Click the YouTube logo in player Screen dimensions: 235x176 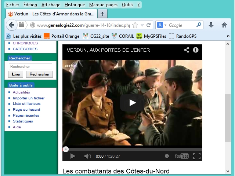coord(181,156)
